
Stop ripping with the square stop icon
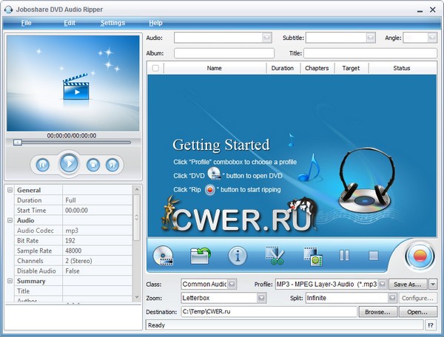click(x=374, y=256)
